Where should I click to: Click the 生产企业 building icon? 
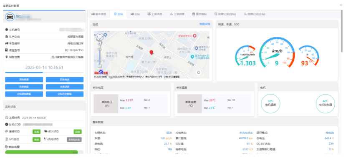tap(7, 37)
